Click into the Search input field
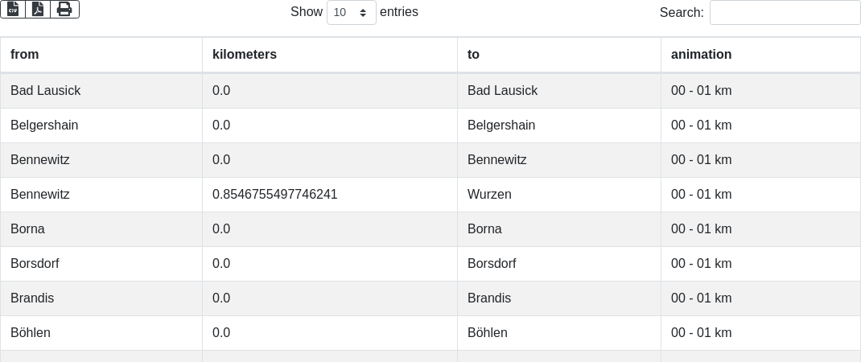 click(785, 13)
